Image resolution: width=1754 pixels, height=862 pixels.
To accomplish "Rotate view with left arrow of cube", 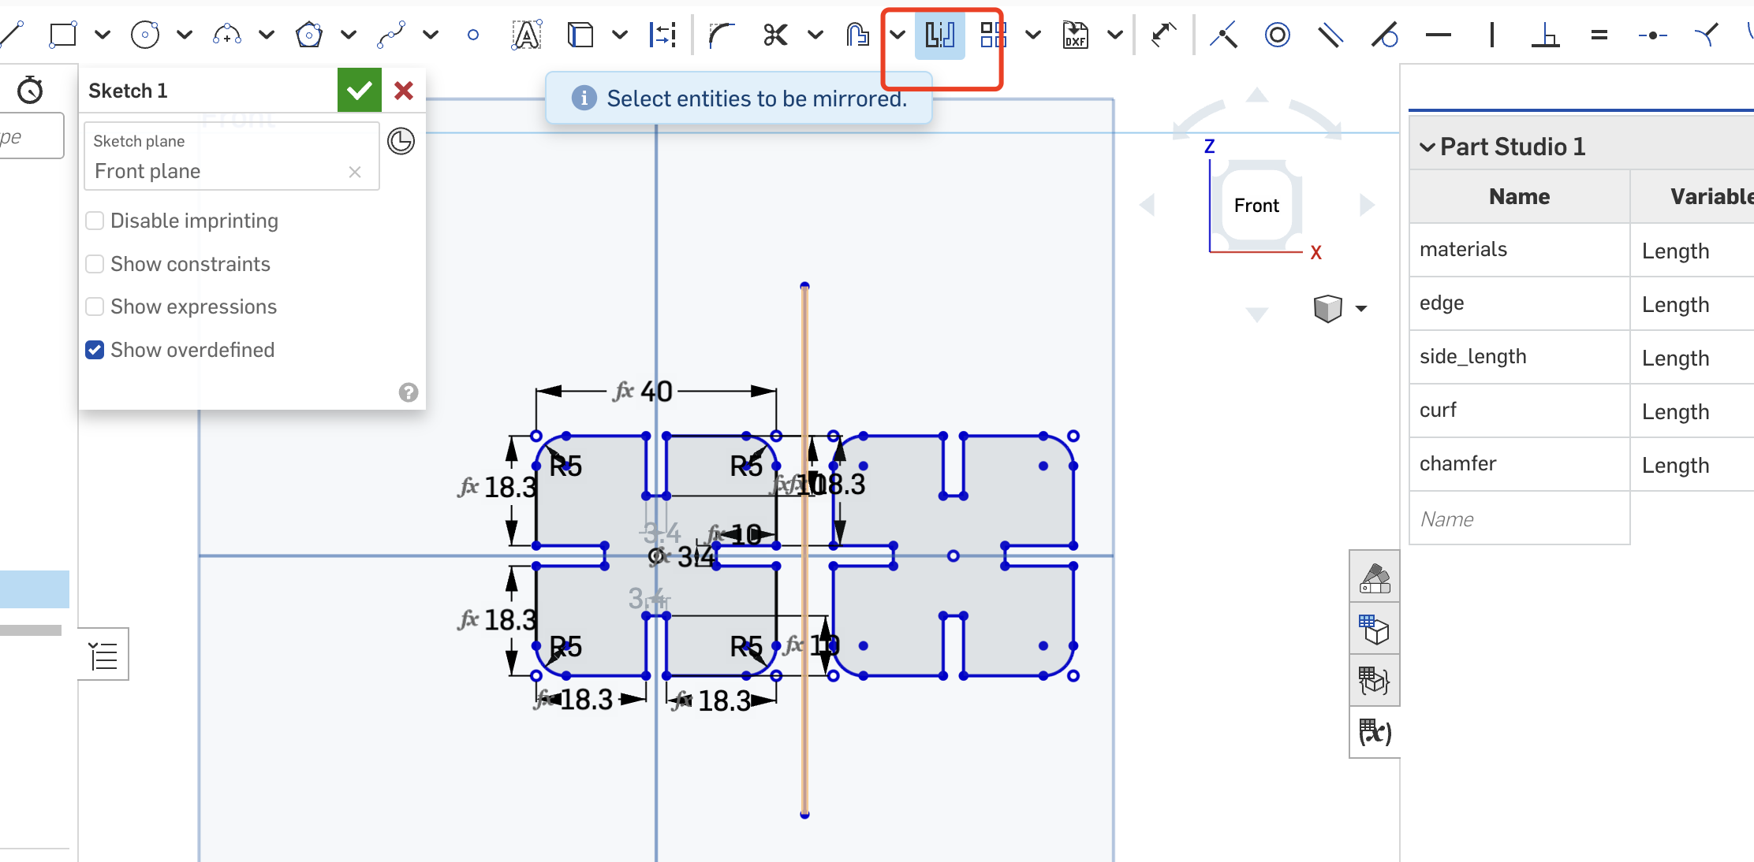I will pyautogui.click(x=1147, y=206).
